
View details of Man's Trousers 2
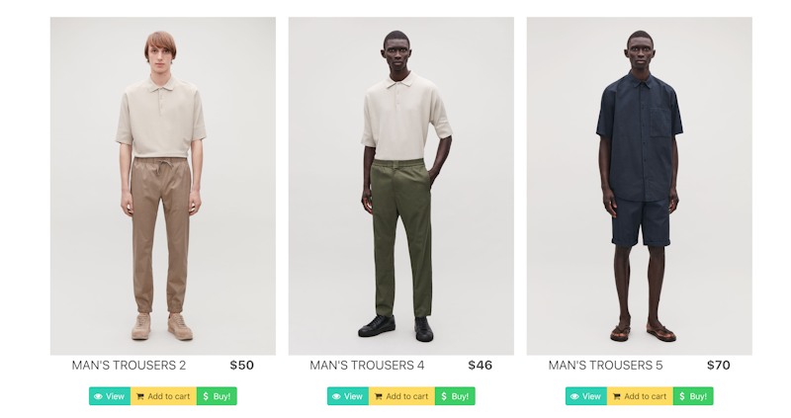coord(110,396)
